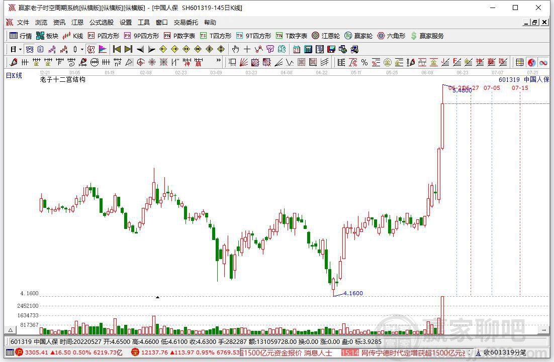Open 赢家服务 from the toolbar

427,36
